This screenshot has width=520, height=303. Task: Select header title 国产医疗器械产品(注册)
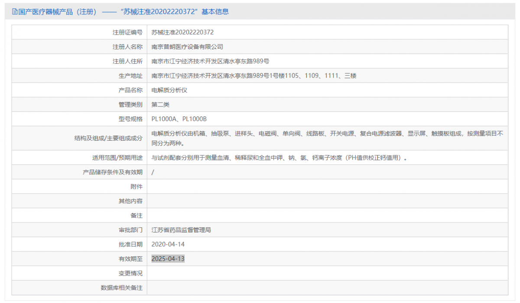(58, 12)
